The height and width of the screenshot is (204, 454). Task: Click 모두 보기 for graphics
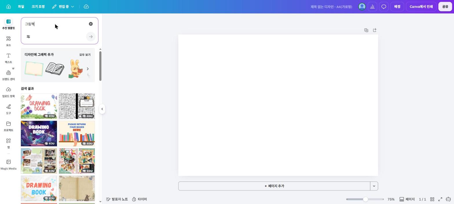tap(85, 55)
